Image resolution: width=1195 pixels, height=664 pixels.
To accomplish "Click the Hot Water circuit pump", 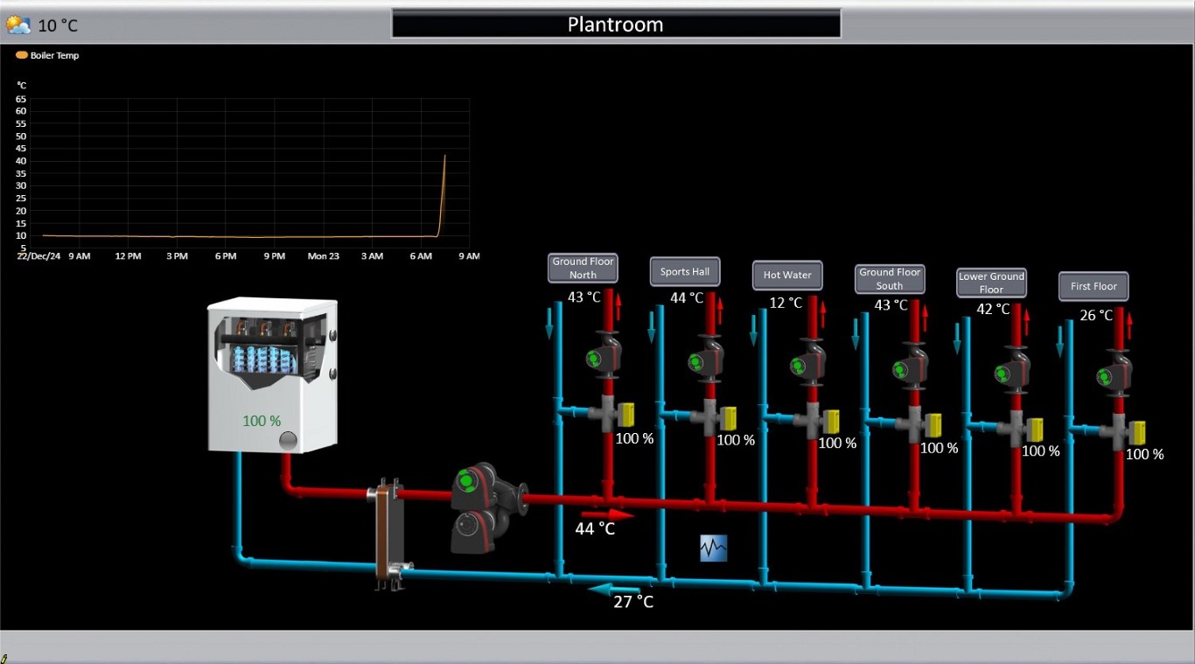I will tap(806, 365).
